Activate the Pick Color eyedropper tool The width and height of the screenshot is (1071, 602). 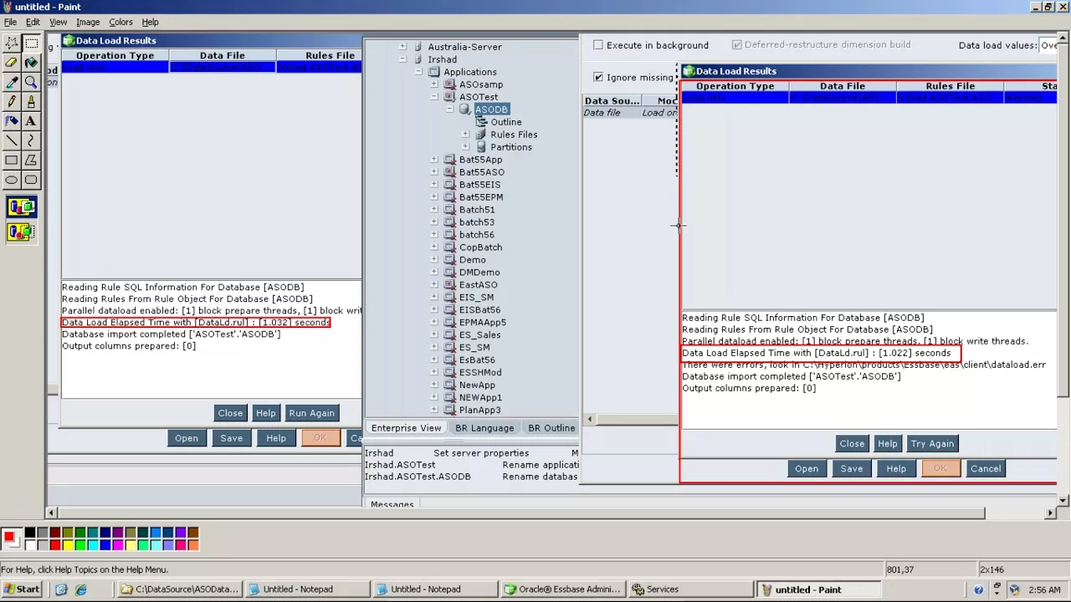(x=12, y=82)
